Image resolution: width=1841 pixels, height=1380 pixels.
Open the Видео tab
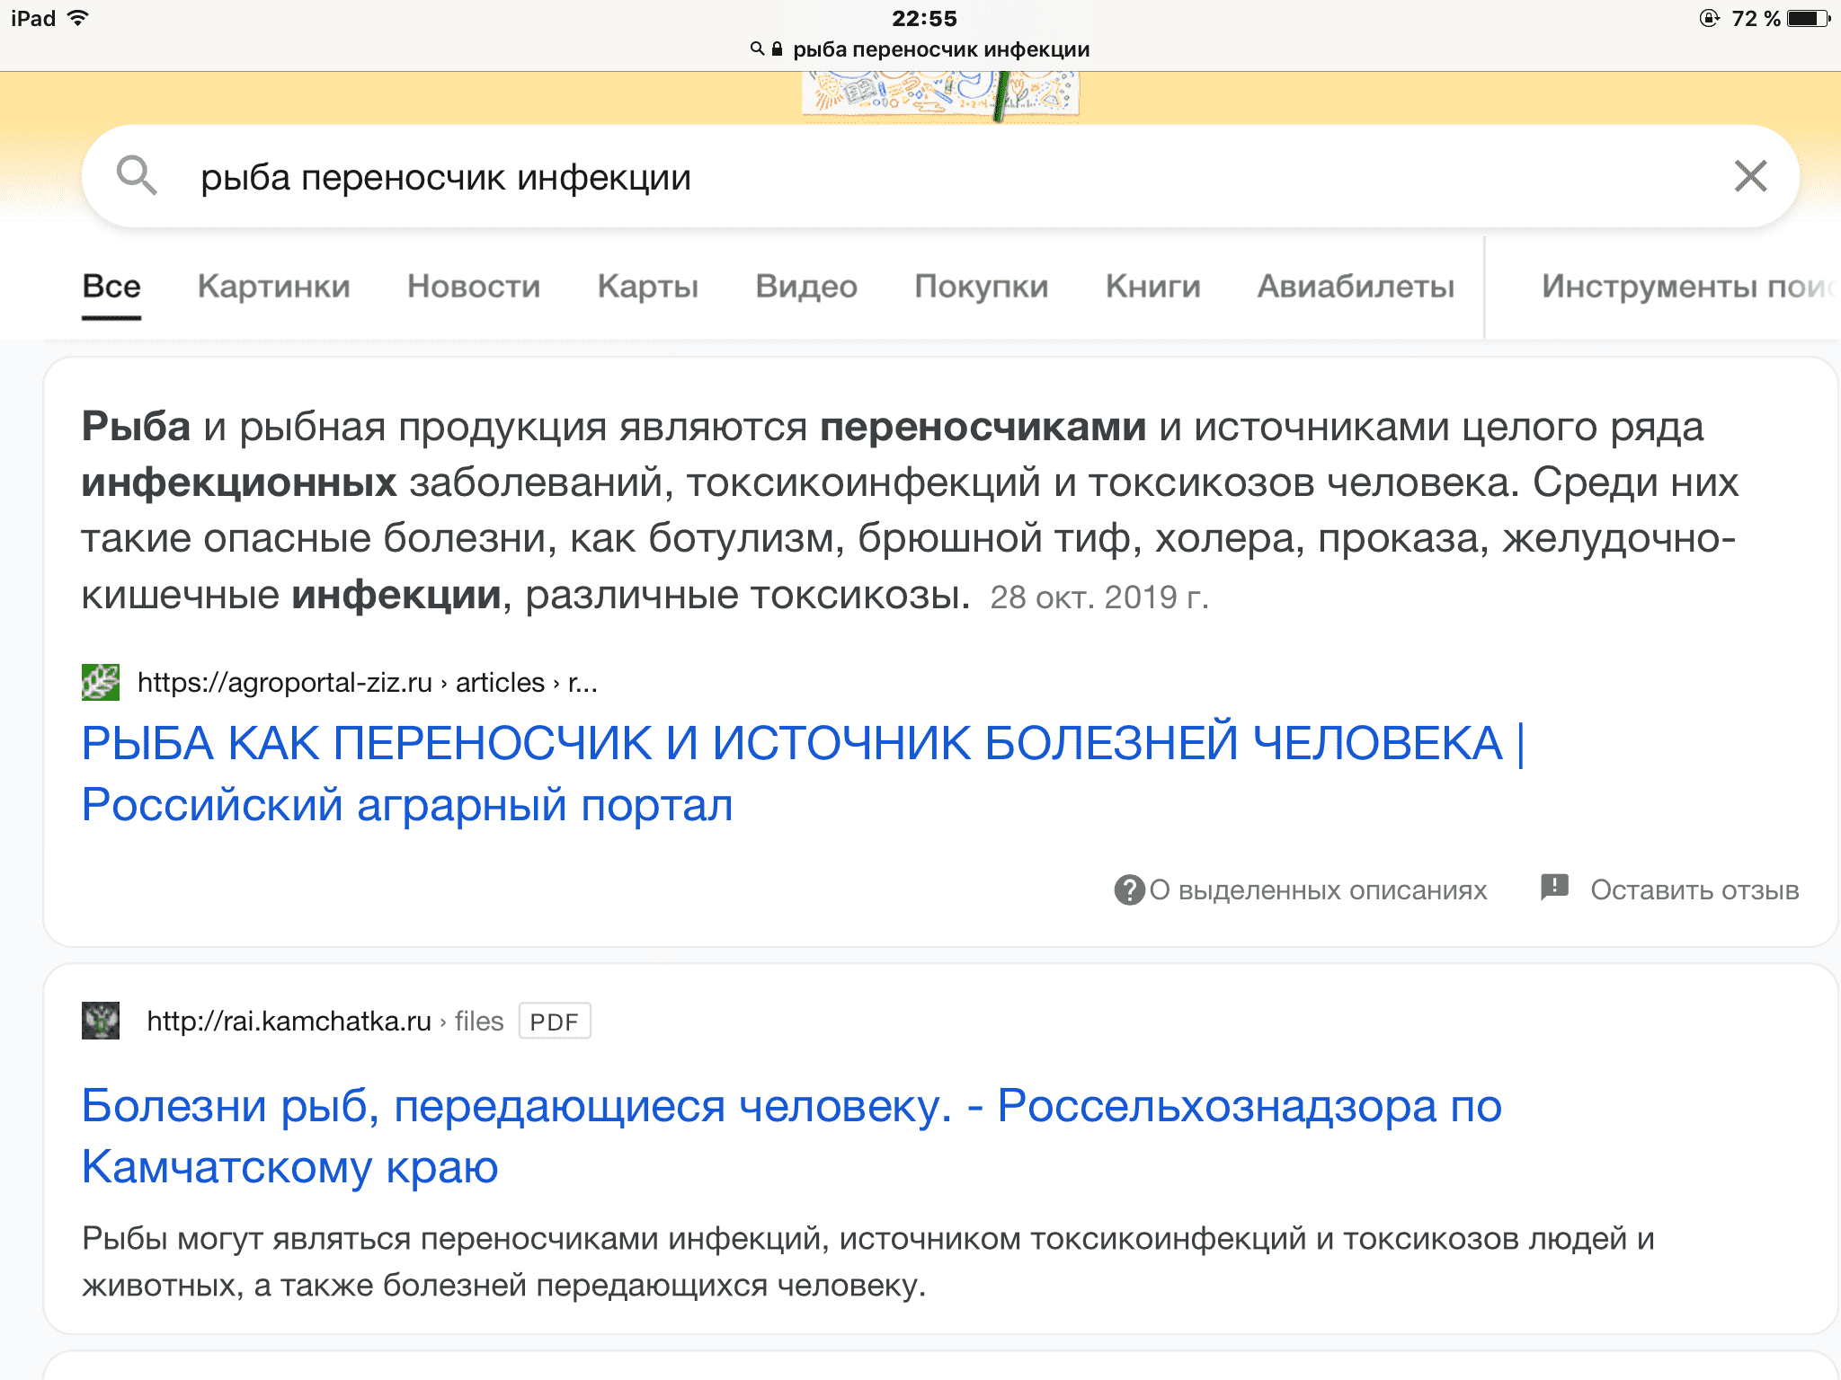pyautogui.click(x=805, y=287)
